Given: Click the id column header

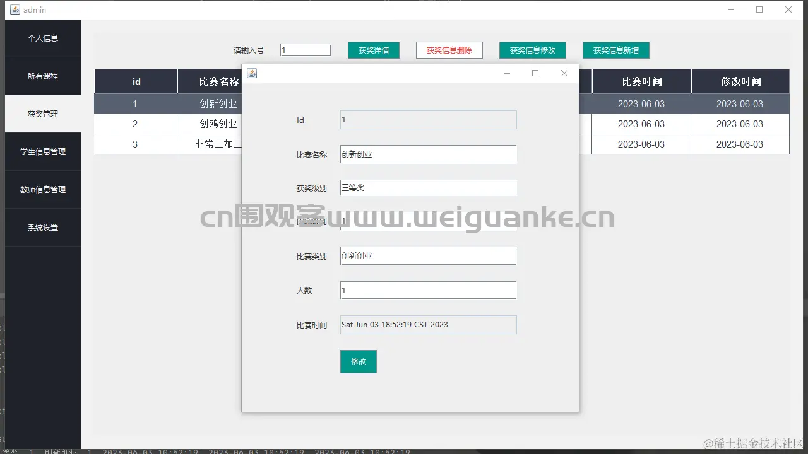Looking at the screenshot, I should point(136,81).
